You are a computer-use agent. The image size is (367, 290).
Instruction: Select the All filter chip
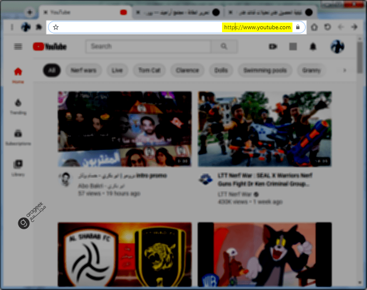[52, 71]
